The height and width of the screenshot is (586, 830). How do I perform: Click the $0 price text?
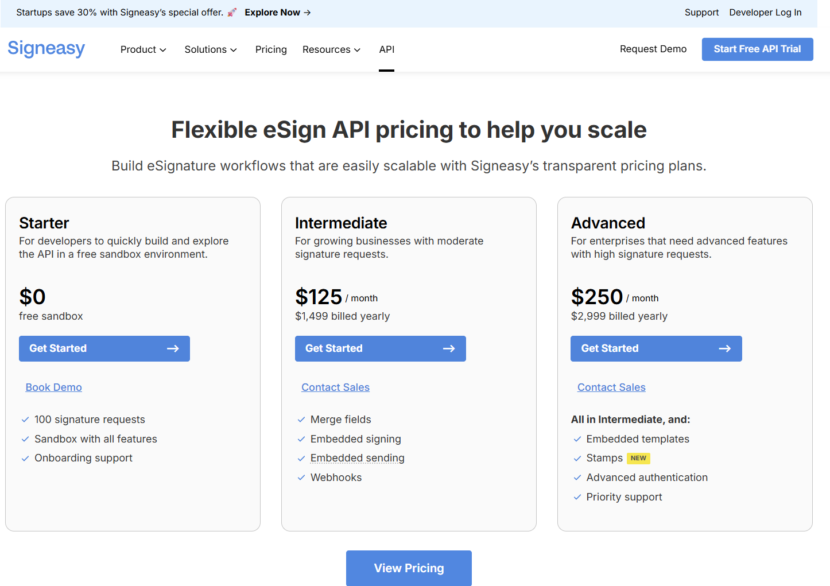[32, 297]
